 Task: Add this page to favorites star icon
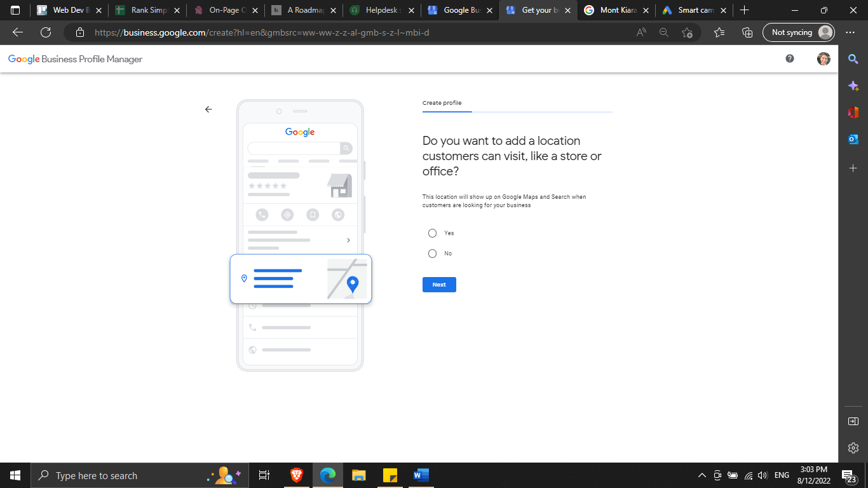687,32
